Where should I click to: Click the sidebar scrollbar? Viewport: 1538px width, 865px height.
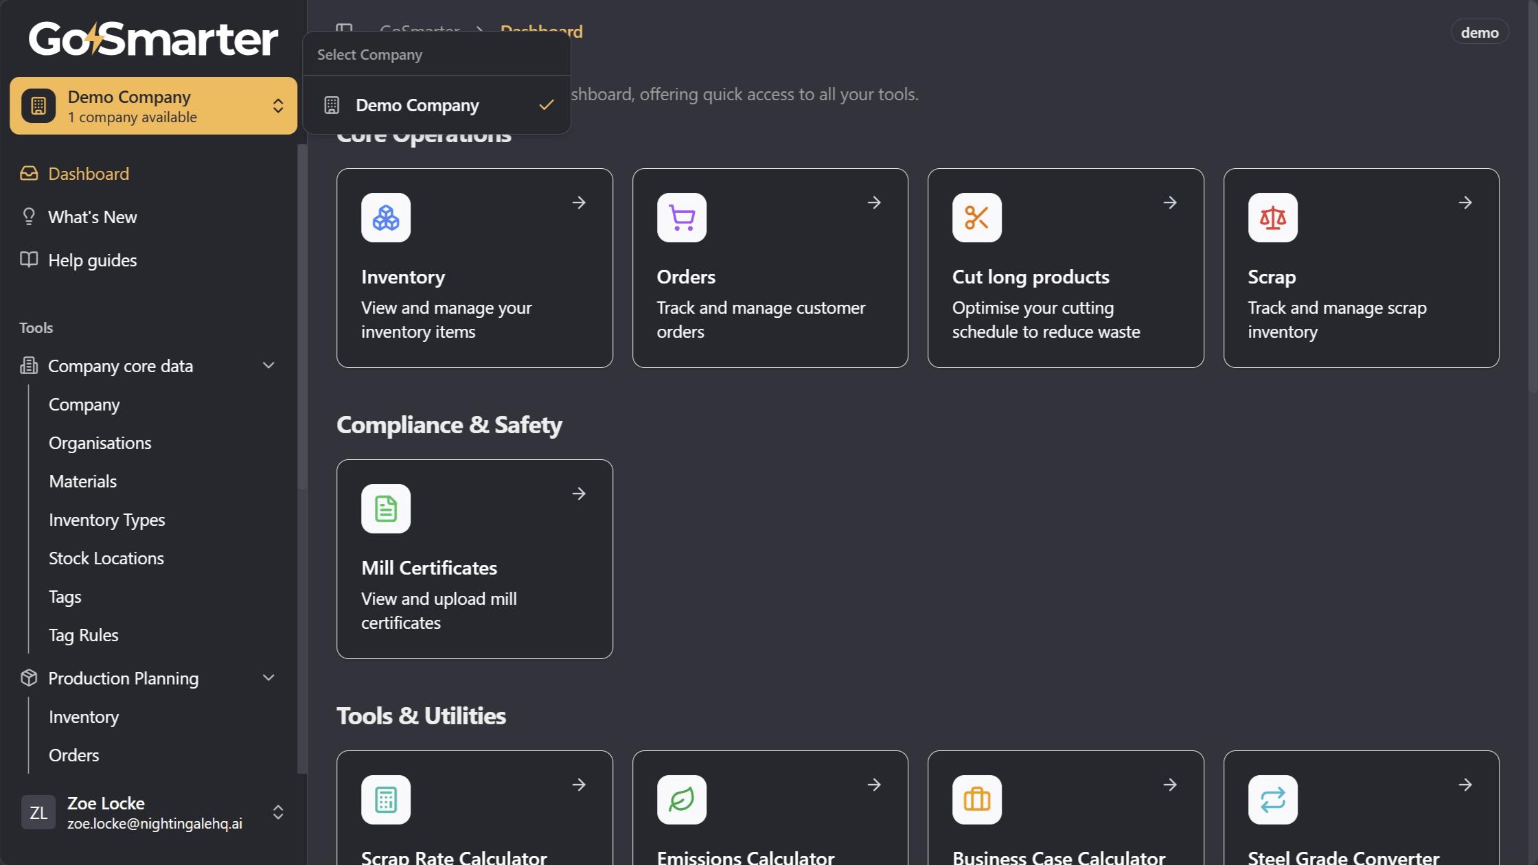[x=301, y=316]
